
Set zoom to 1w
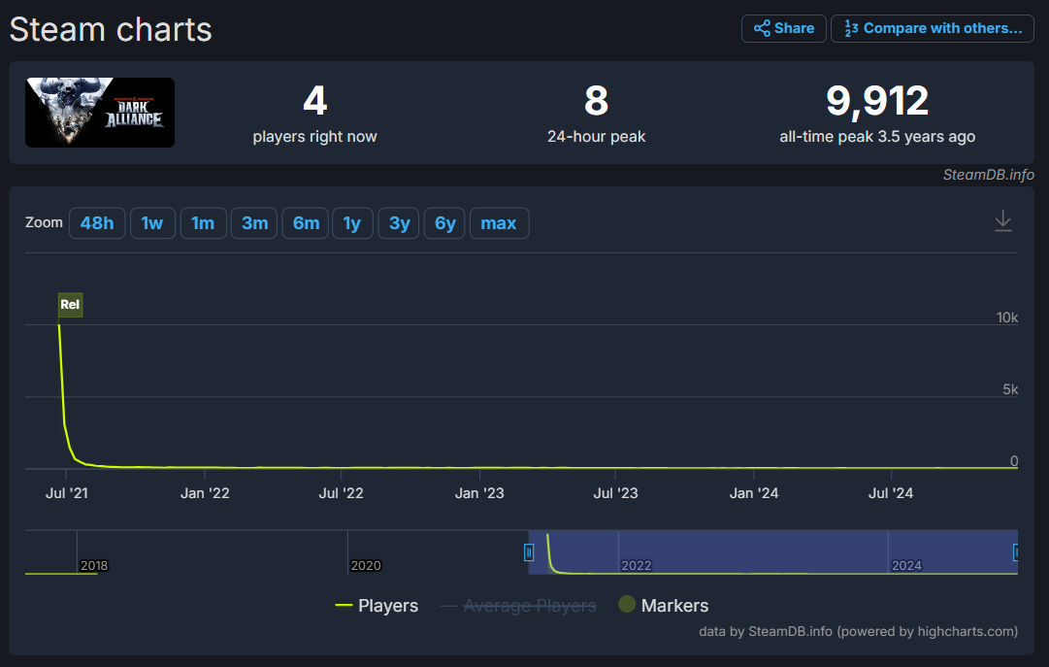(152, 223)
